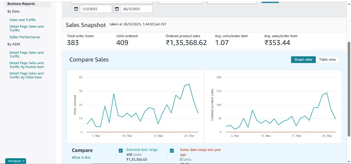Viewport: 351px width, 164px height.
Task: Uncheck Same date range one year ago
Action: tap(172, 151)
